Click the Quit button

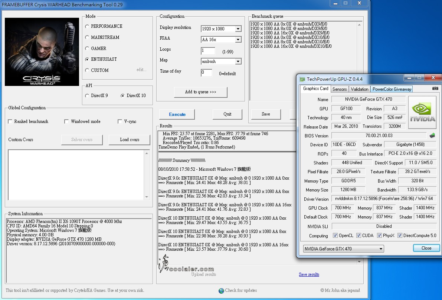pos(227,114)
